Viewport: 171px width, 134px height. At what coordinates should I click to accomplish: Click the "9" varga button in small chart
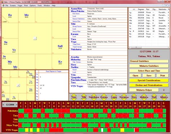[x=18, y=85]
